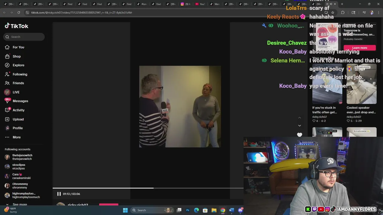Screen dimensions: 383x215
Task: Open Microsoft Edge from the taskbar
Action: [x=196, y=210]
